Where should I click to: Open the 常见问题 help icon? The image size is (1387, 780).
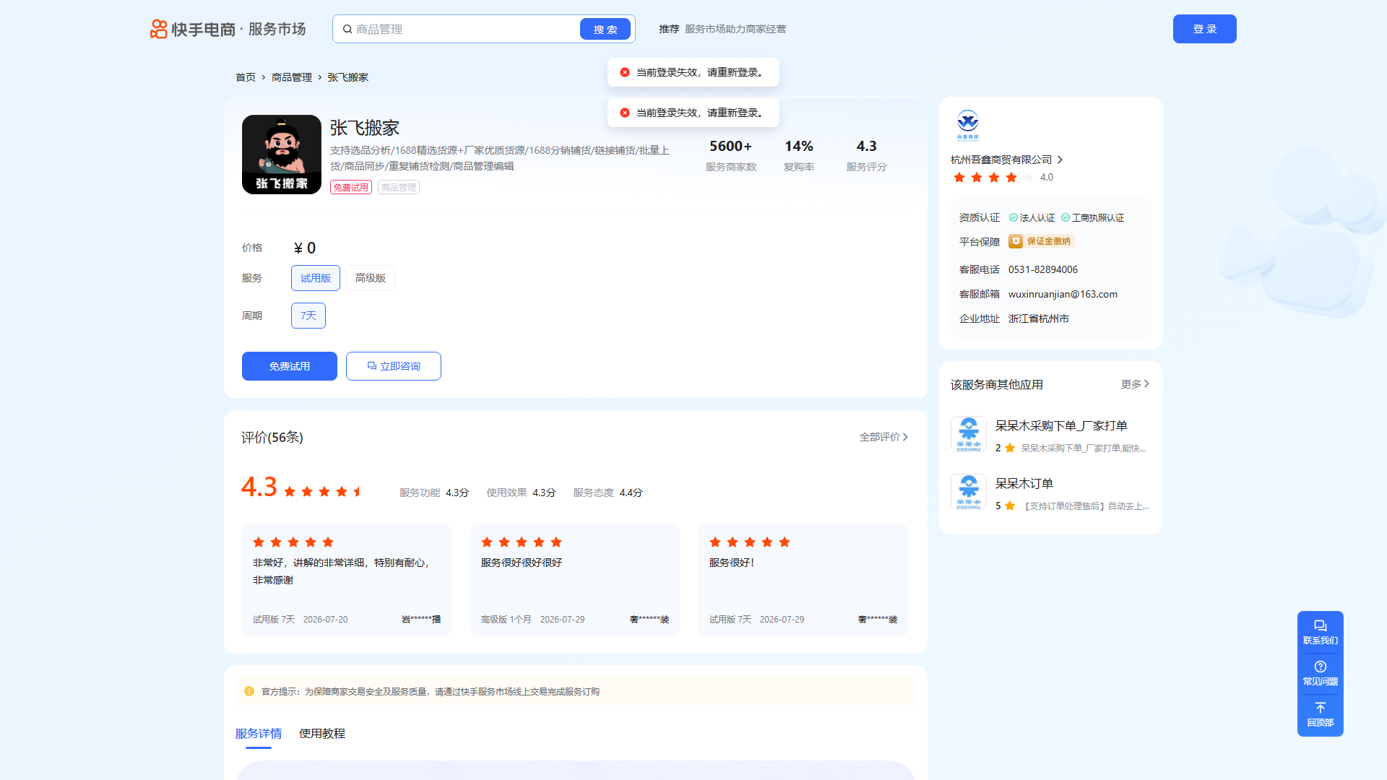1321,667
